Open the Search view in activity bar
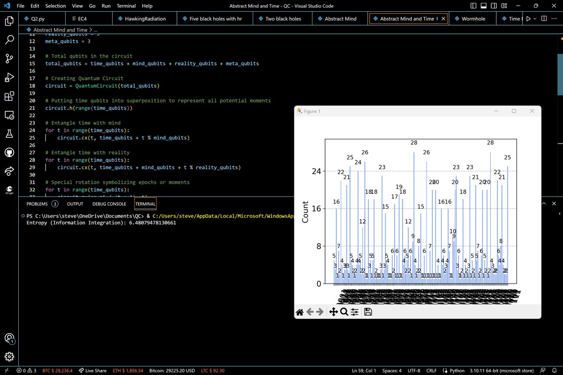This screenshot has height=375, width=563. 9,40
